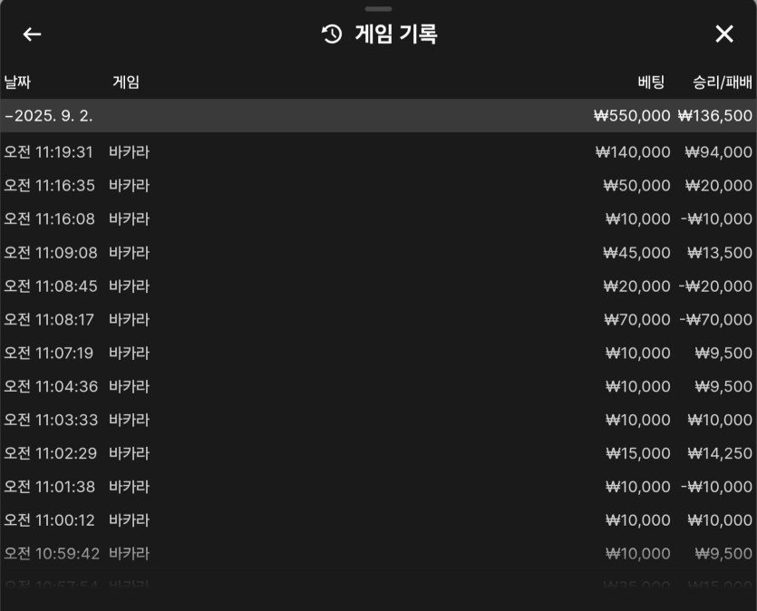Go back using the left arrow icon
The width and height of the screenshot is (757, 611).
[x=32, y=34]
